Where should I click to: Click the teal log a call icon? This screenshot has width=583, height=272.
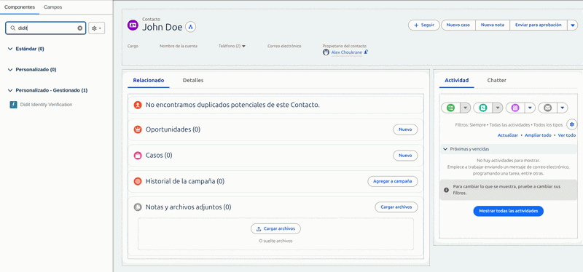tap(482, 108)
